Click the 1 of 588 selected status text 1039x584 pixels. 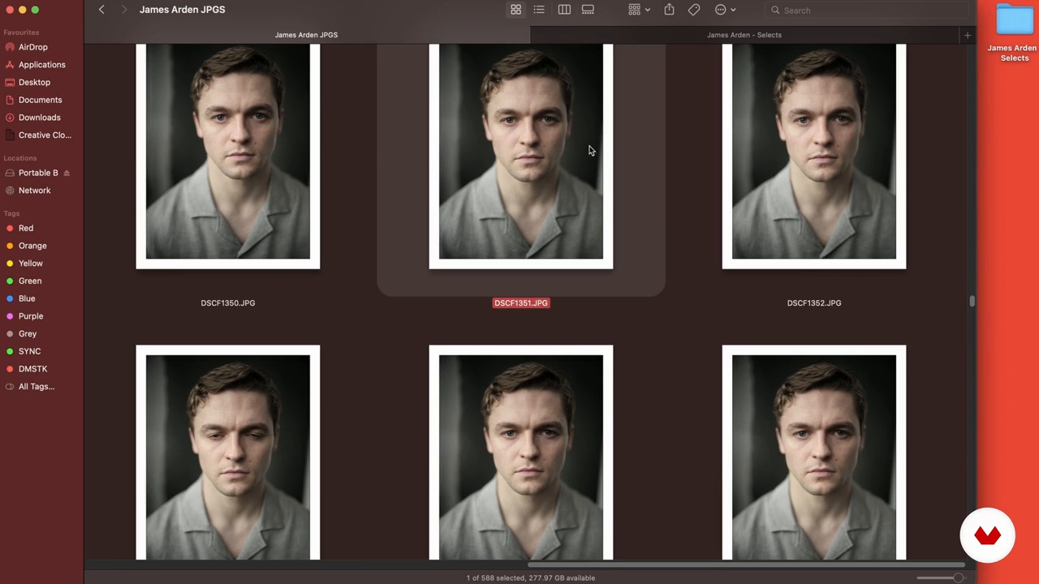(531, 578)
